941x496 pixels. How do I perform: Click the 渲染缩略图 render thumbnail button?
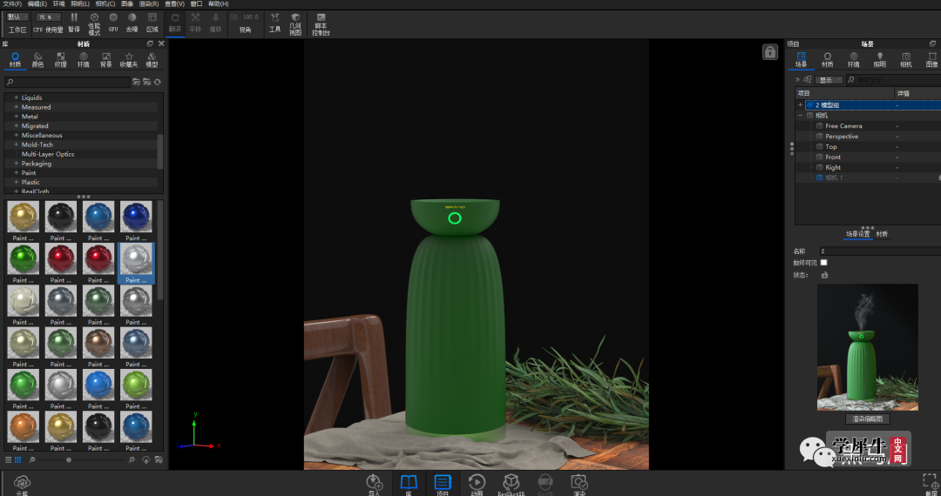click(x=867, y=419)
